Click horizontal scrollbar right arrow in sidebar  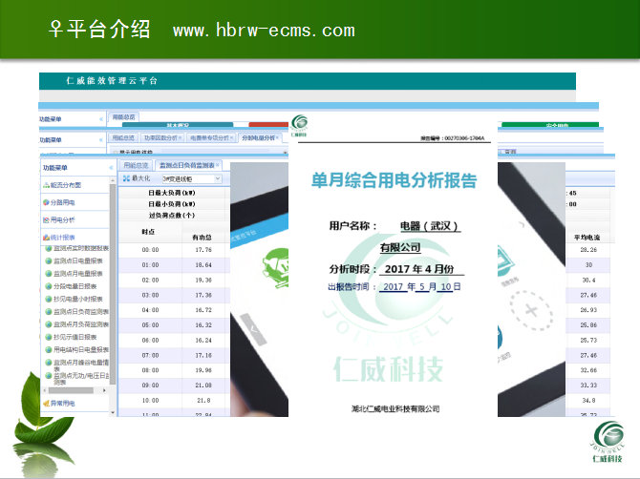104,390
